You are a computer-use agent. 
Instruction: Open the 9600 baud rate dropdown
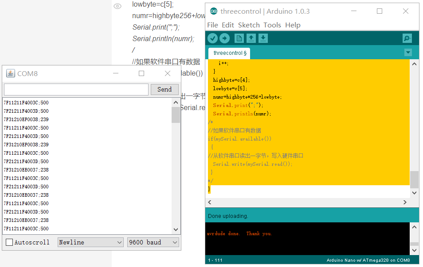[153, 242]
